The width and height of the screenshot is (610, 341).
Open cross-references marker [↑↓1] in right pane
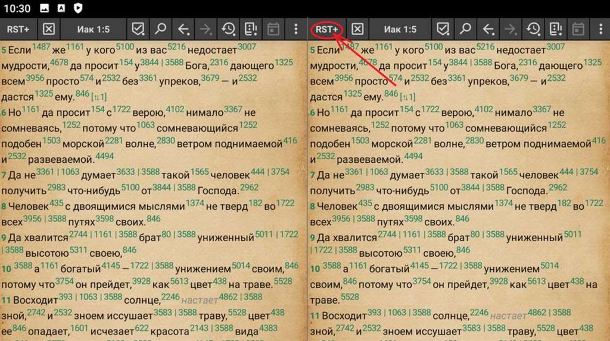(x=407, y=97)
